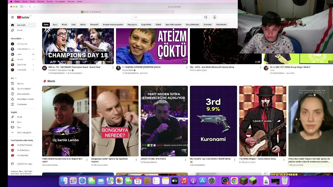Click Safari address bar showing youtube.com
The image size is (333, 187).
pyautogui.click(x=174, y=7)
